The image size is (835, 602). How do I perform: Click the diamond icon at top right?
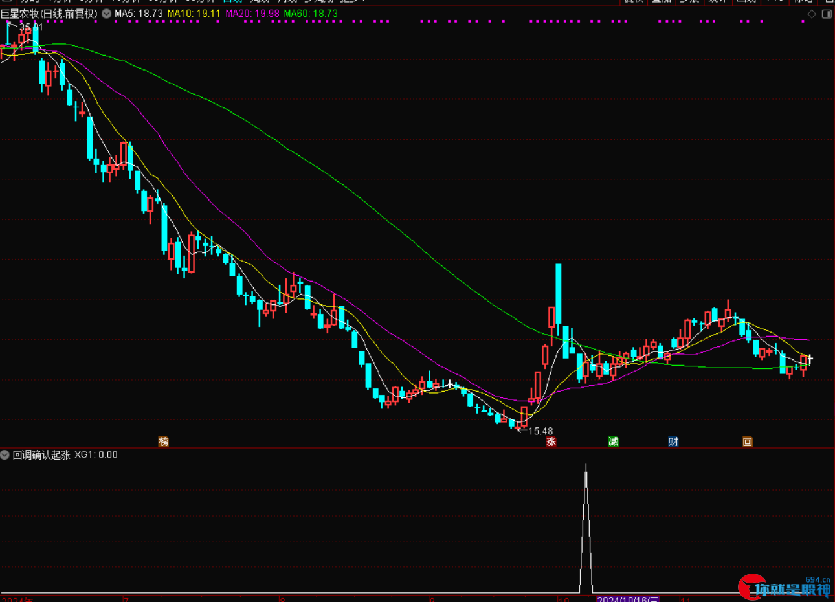[812, 14]
